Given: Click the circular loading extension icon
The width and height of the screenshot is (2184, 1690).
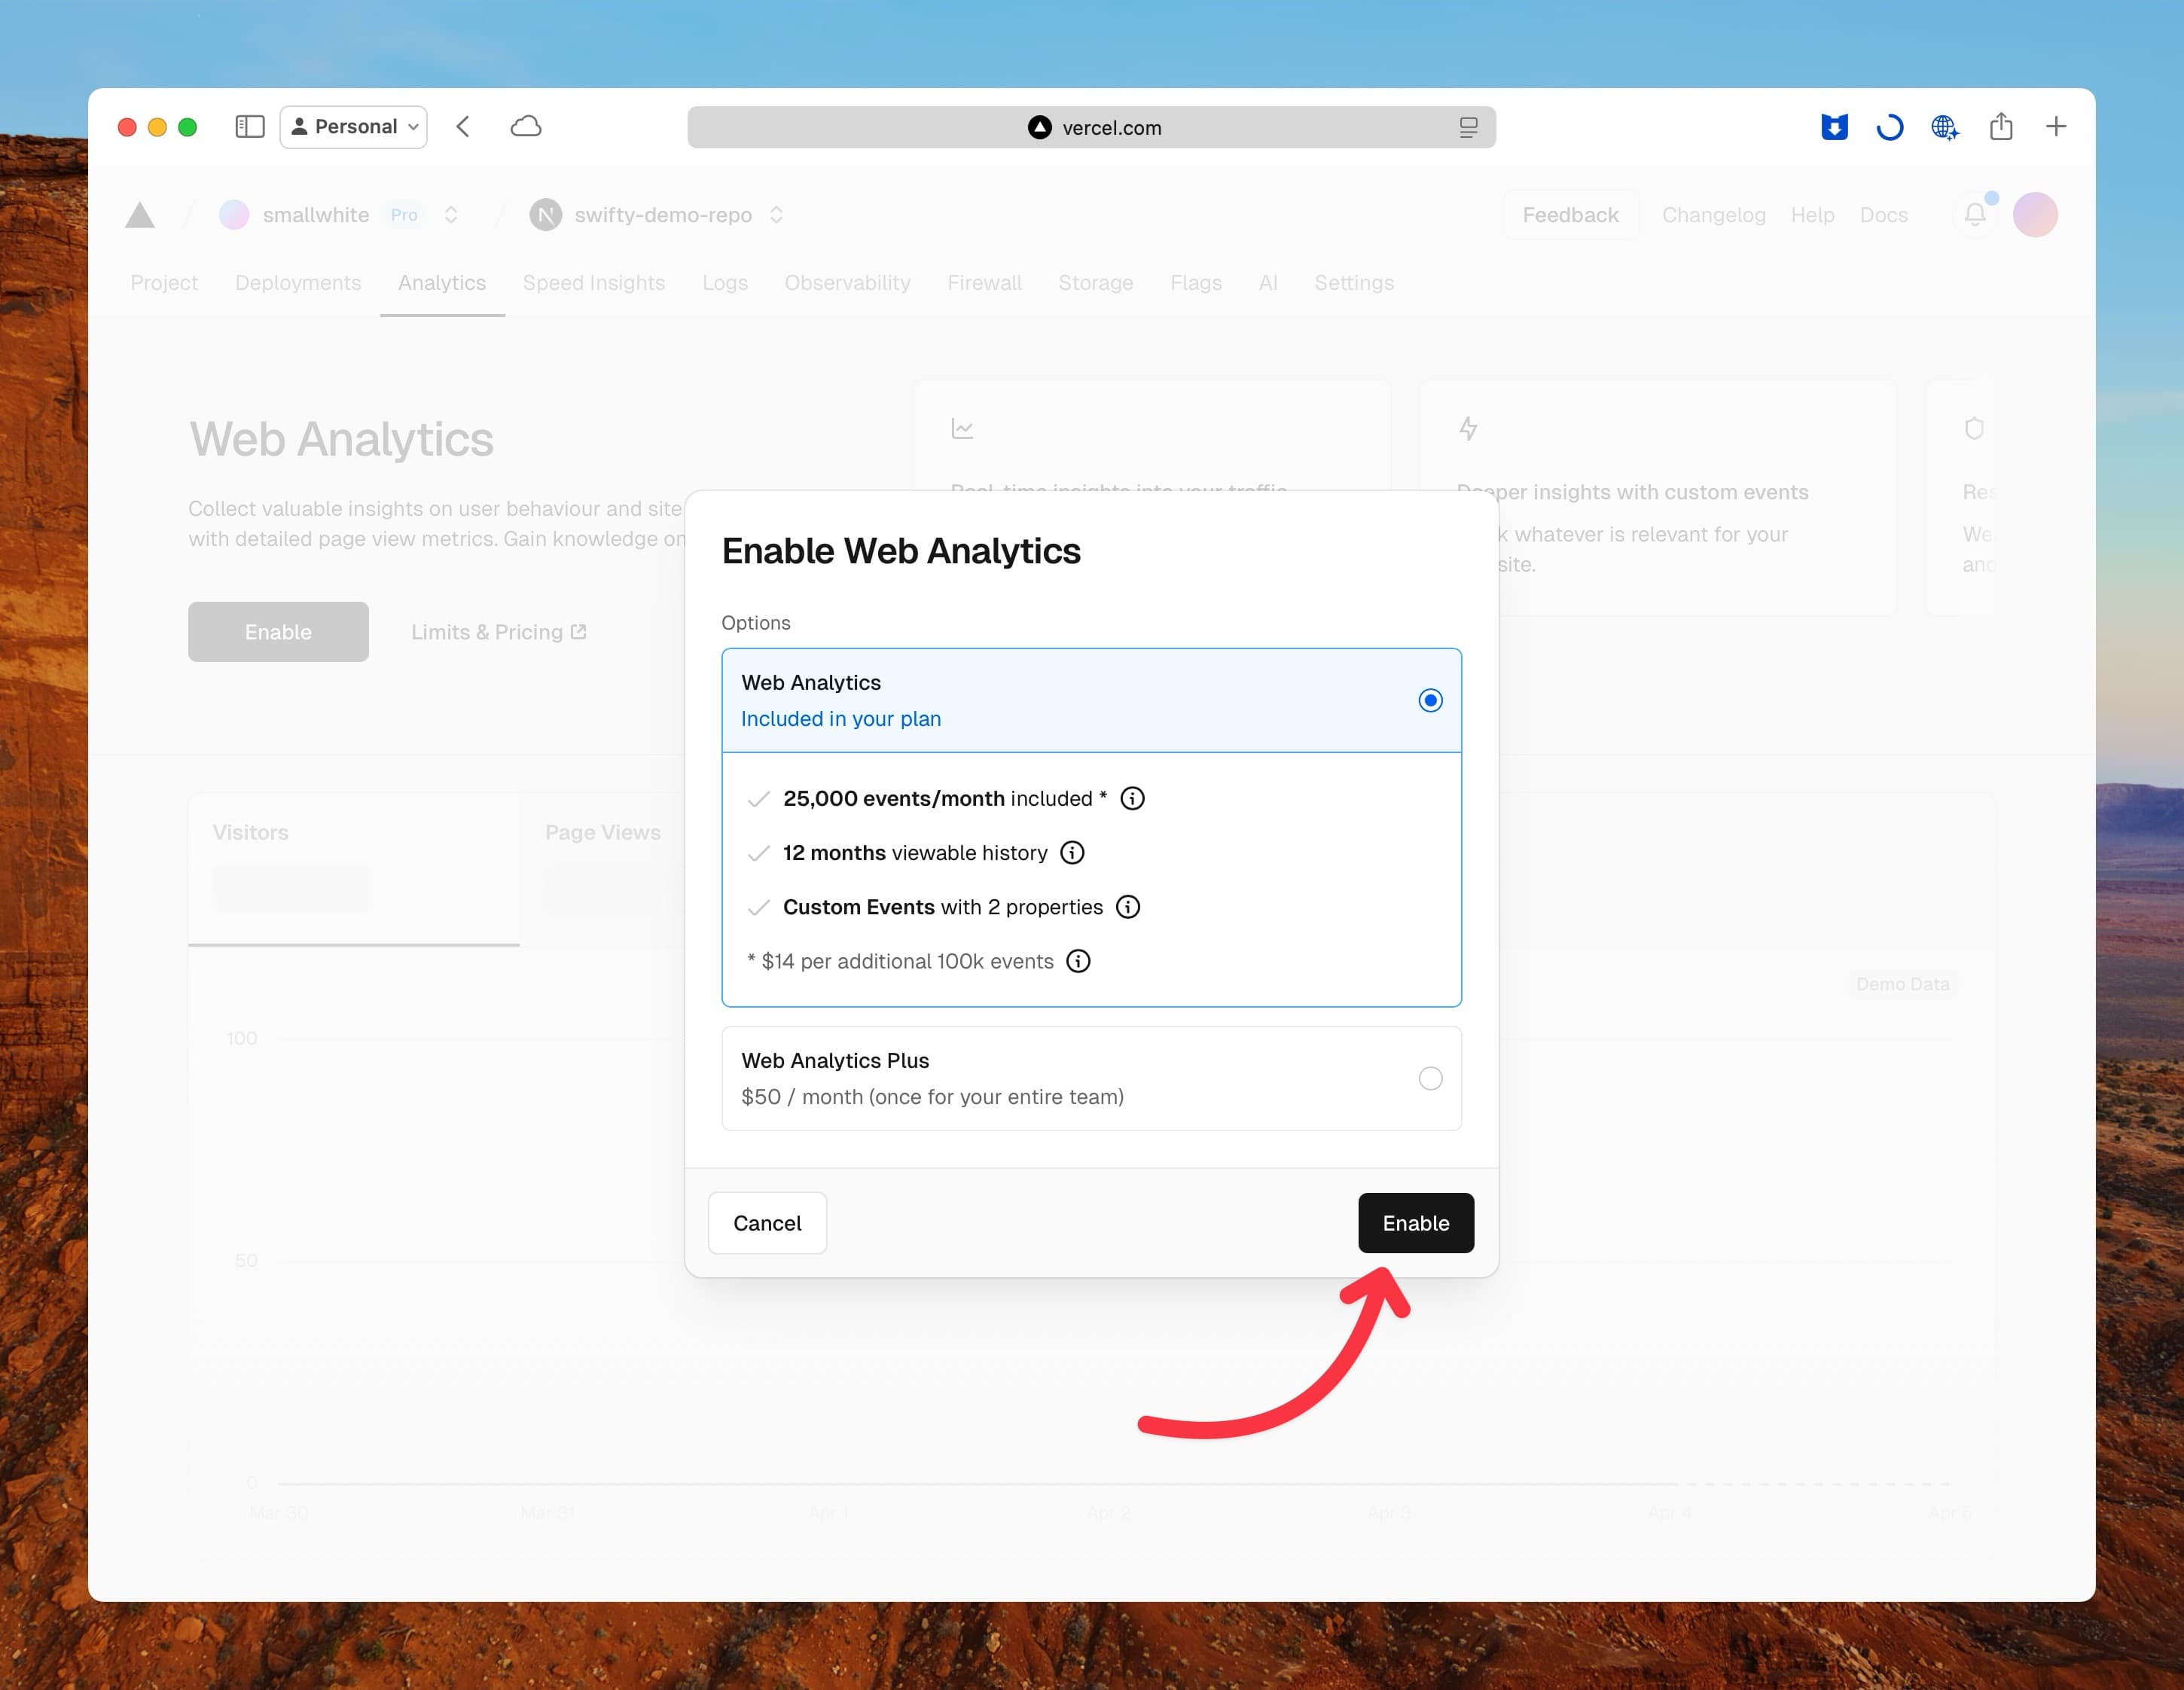Looking at the screenshot, I should (x=1889, y=127).
